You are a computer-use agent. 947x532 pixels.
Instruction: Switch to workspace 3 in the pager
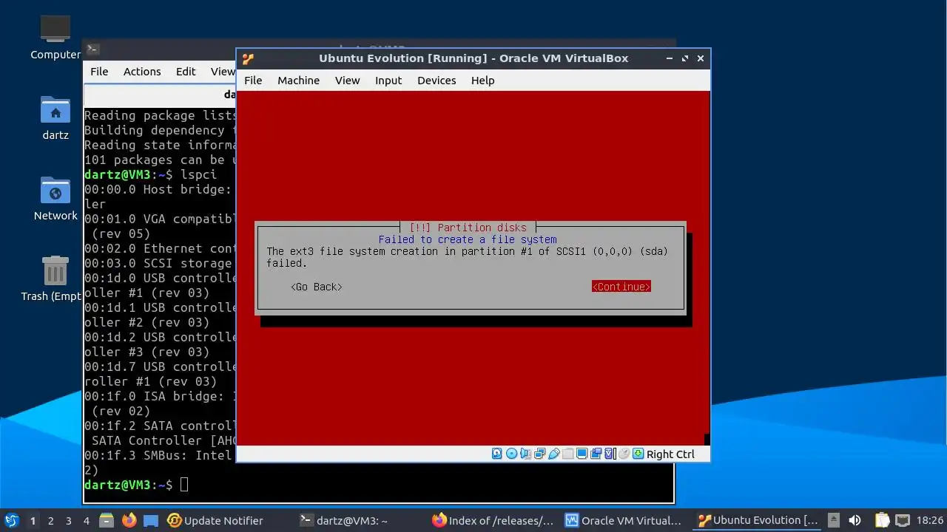[x=68, y=520]
